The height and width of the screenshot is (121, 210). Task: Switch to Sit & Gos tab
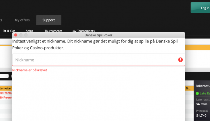click(9, 31)
